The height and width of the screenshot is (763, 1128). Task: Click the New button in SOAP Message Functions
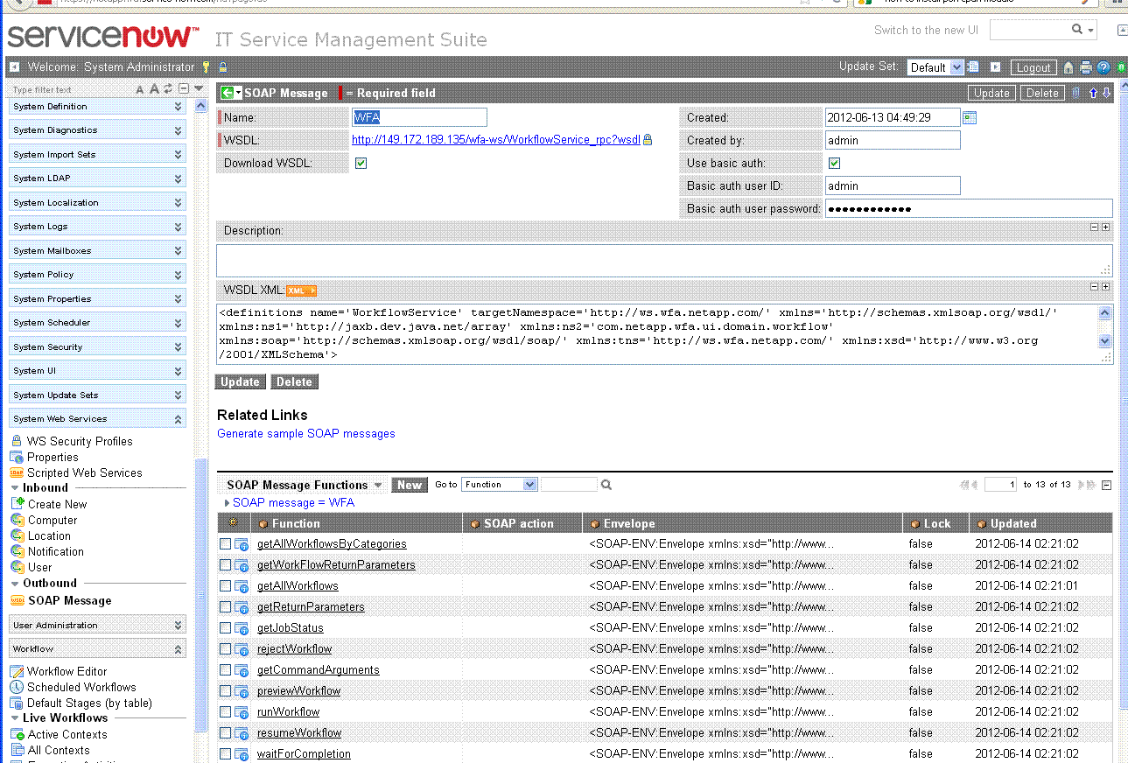click(x=409, y=485)
